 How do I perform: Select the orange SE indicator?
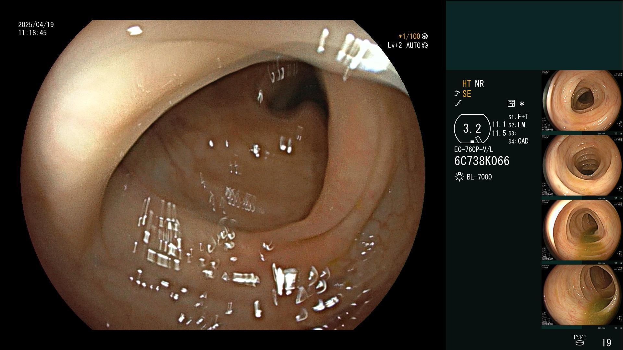tap(467, 94)
